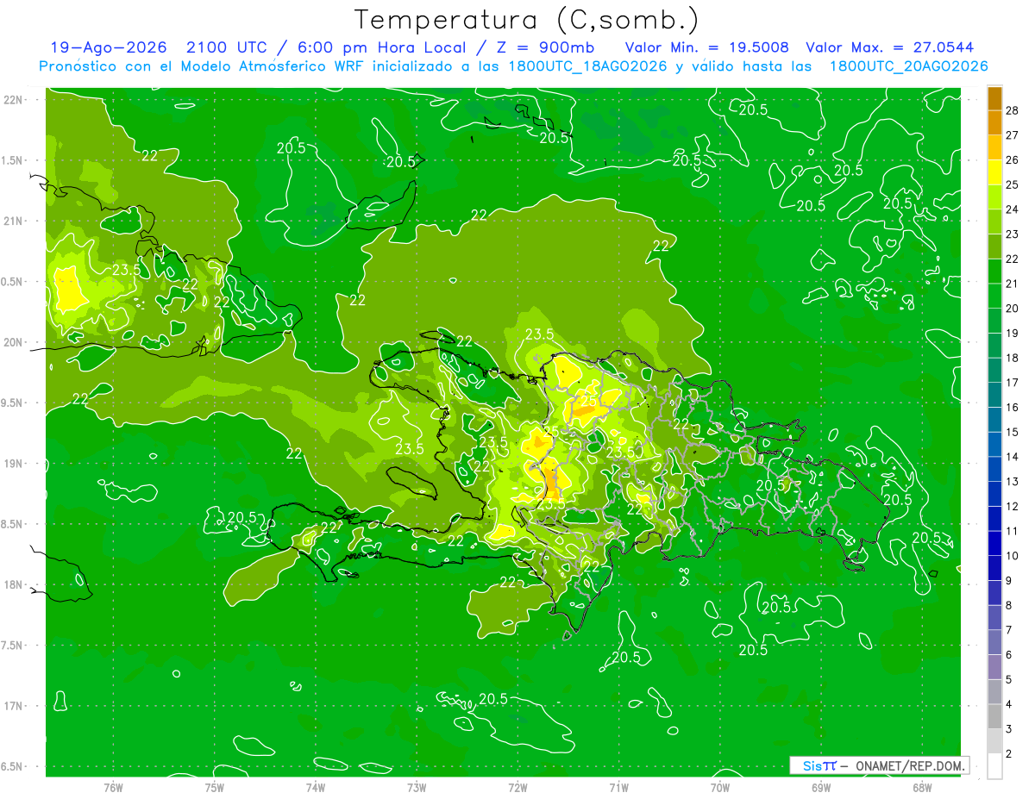Click the legend value '8'

pos(1011,606)
